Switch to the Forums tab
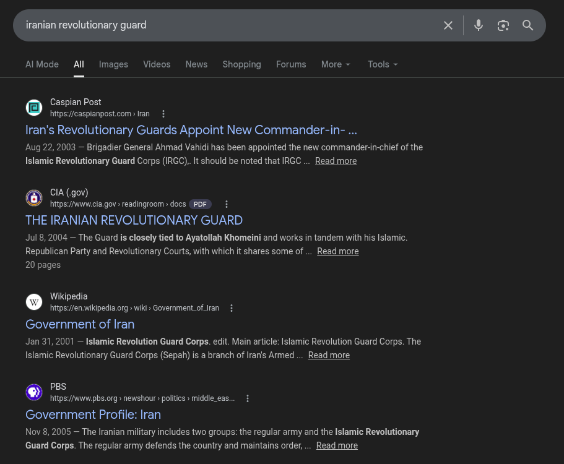This screenshot has height=464, width=564. [x=291, y=64]
